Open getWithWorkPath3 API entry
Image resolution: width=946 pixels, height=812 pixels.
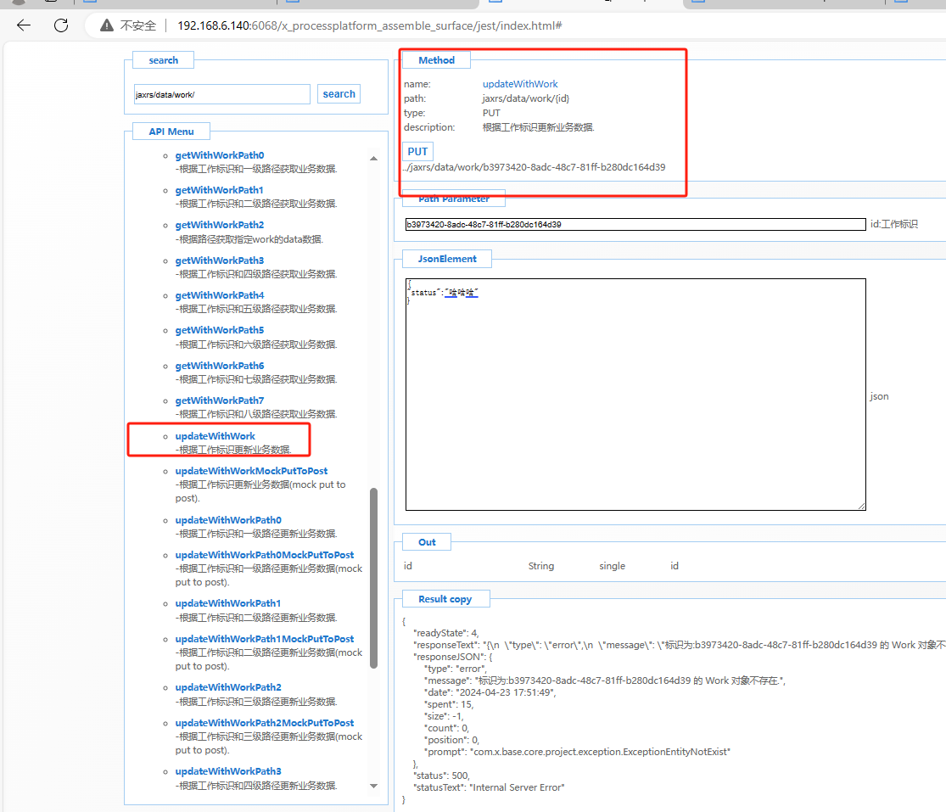coord(220,260)
